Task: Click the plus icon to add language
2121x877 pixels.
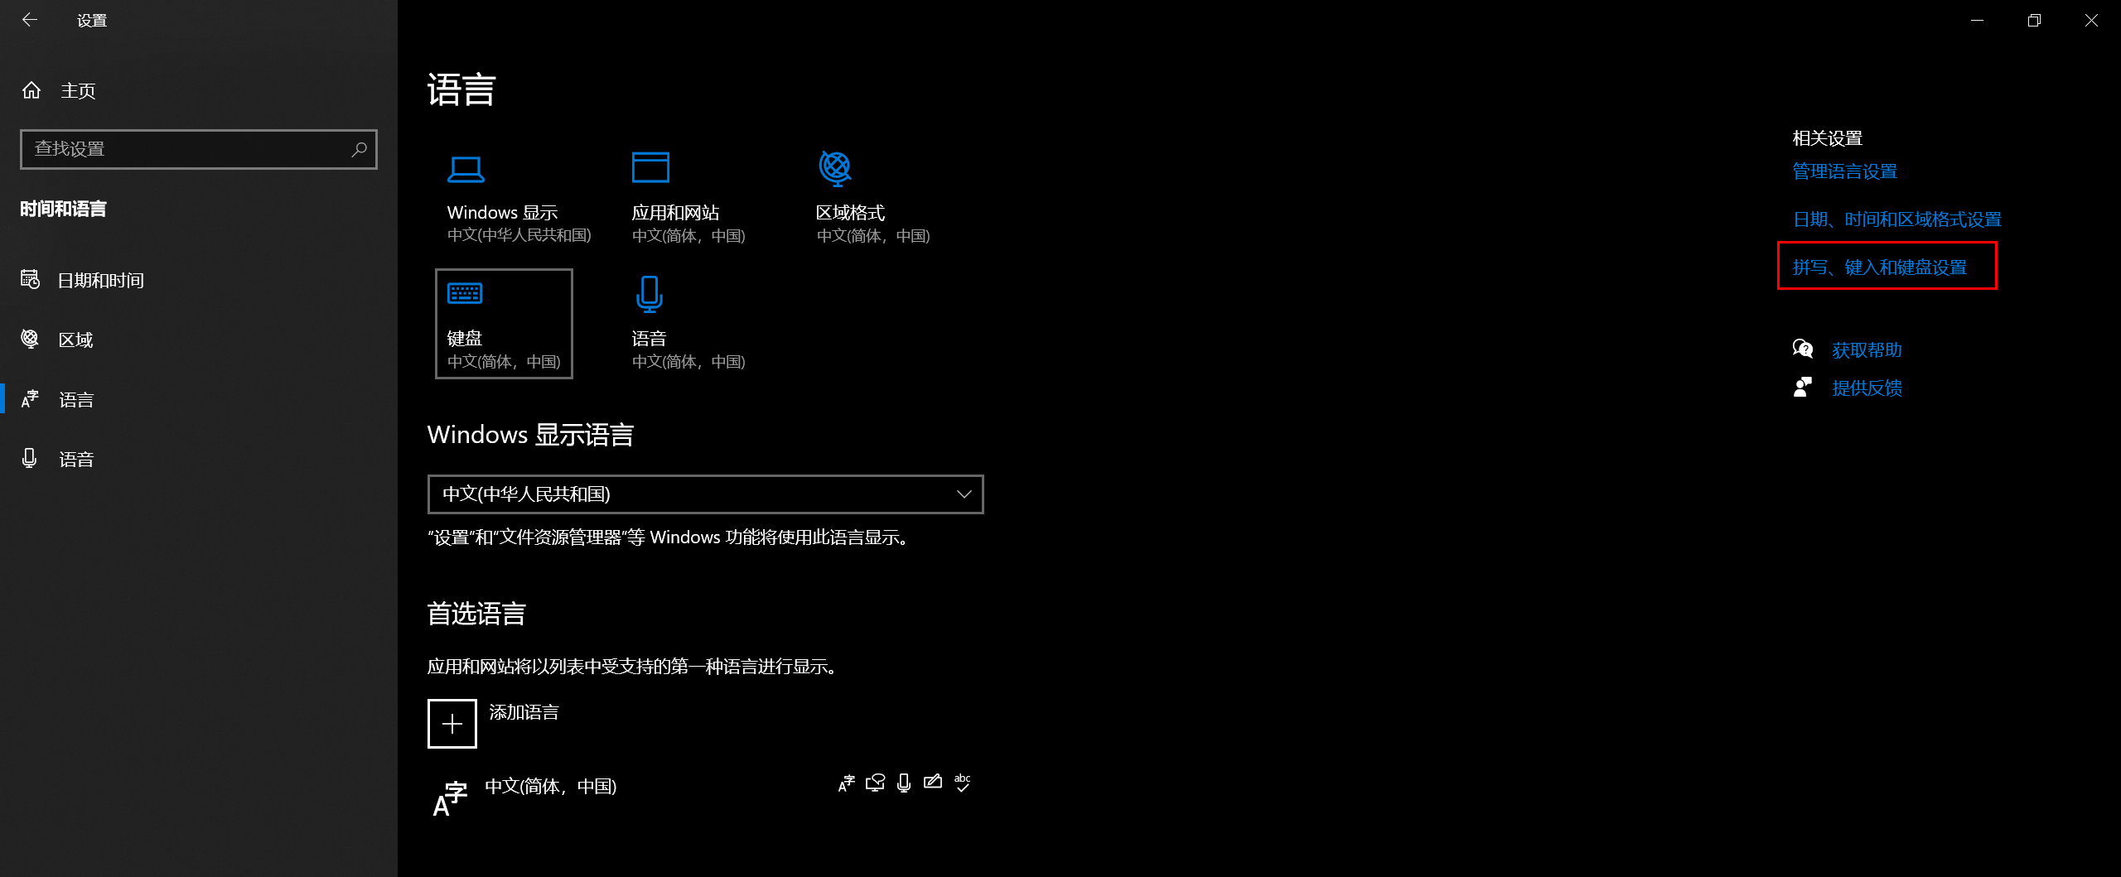Action: [452, 724]
